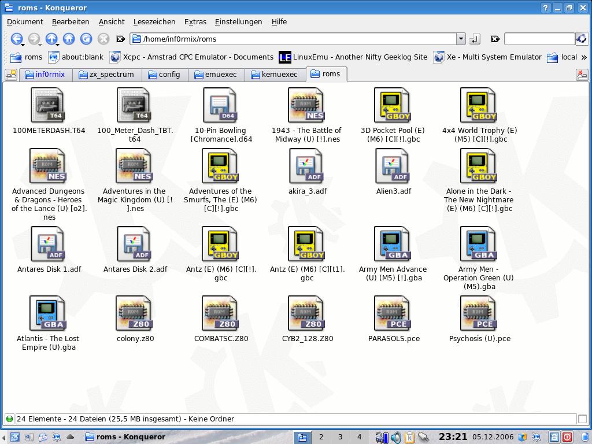592x444 pixels.
Task: Select Advanced Dungeons & Dragons nes file
Action: tap(47, 166)
